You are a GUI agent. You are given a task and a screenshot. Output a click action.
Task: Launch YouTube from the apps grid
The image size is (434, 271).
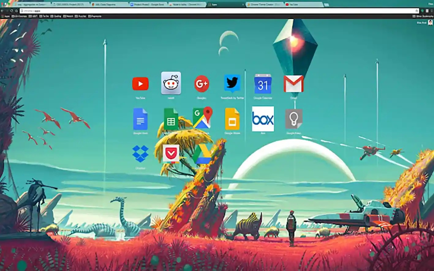click(141, 84)
